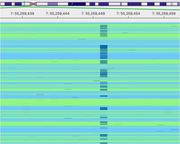Click ruler position 7: 55,259,444
The width and height of the screenshot is (180, 144).
[x=58, y=14]
